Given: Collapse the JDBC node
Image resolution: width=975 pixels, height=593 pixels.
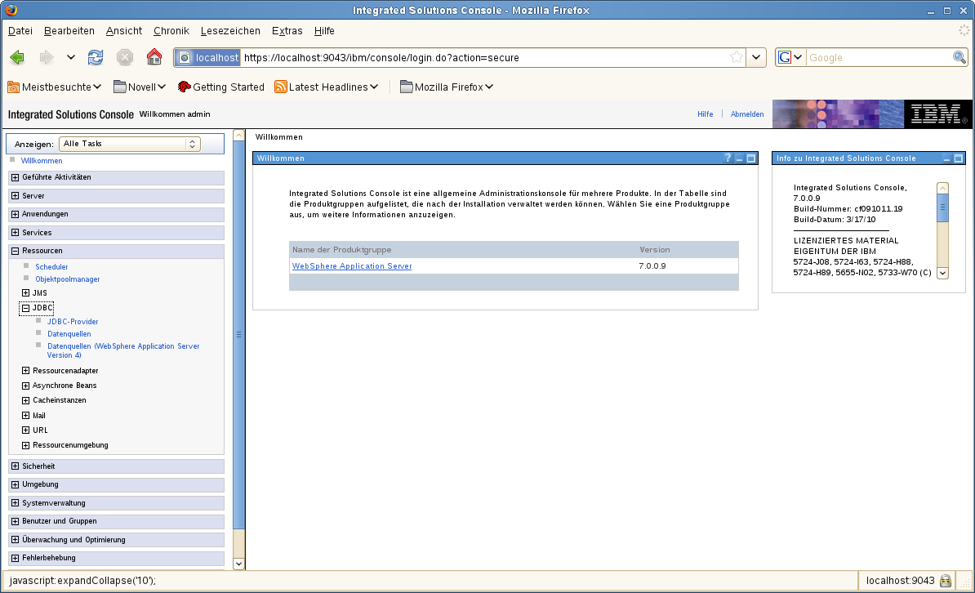Looking at the screenshot, I should pos(25,308).
